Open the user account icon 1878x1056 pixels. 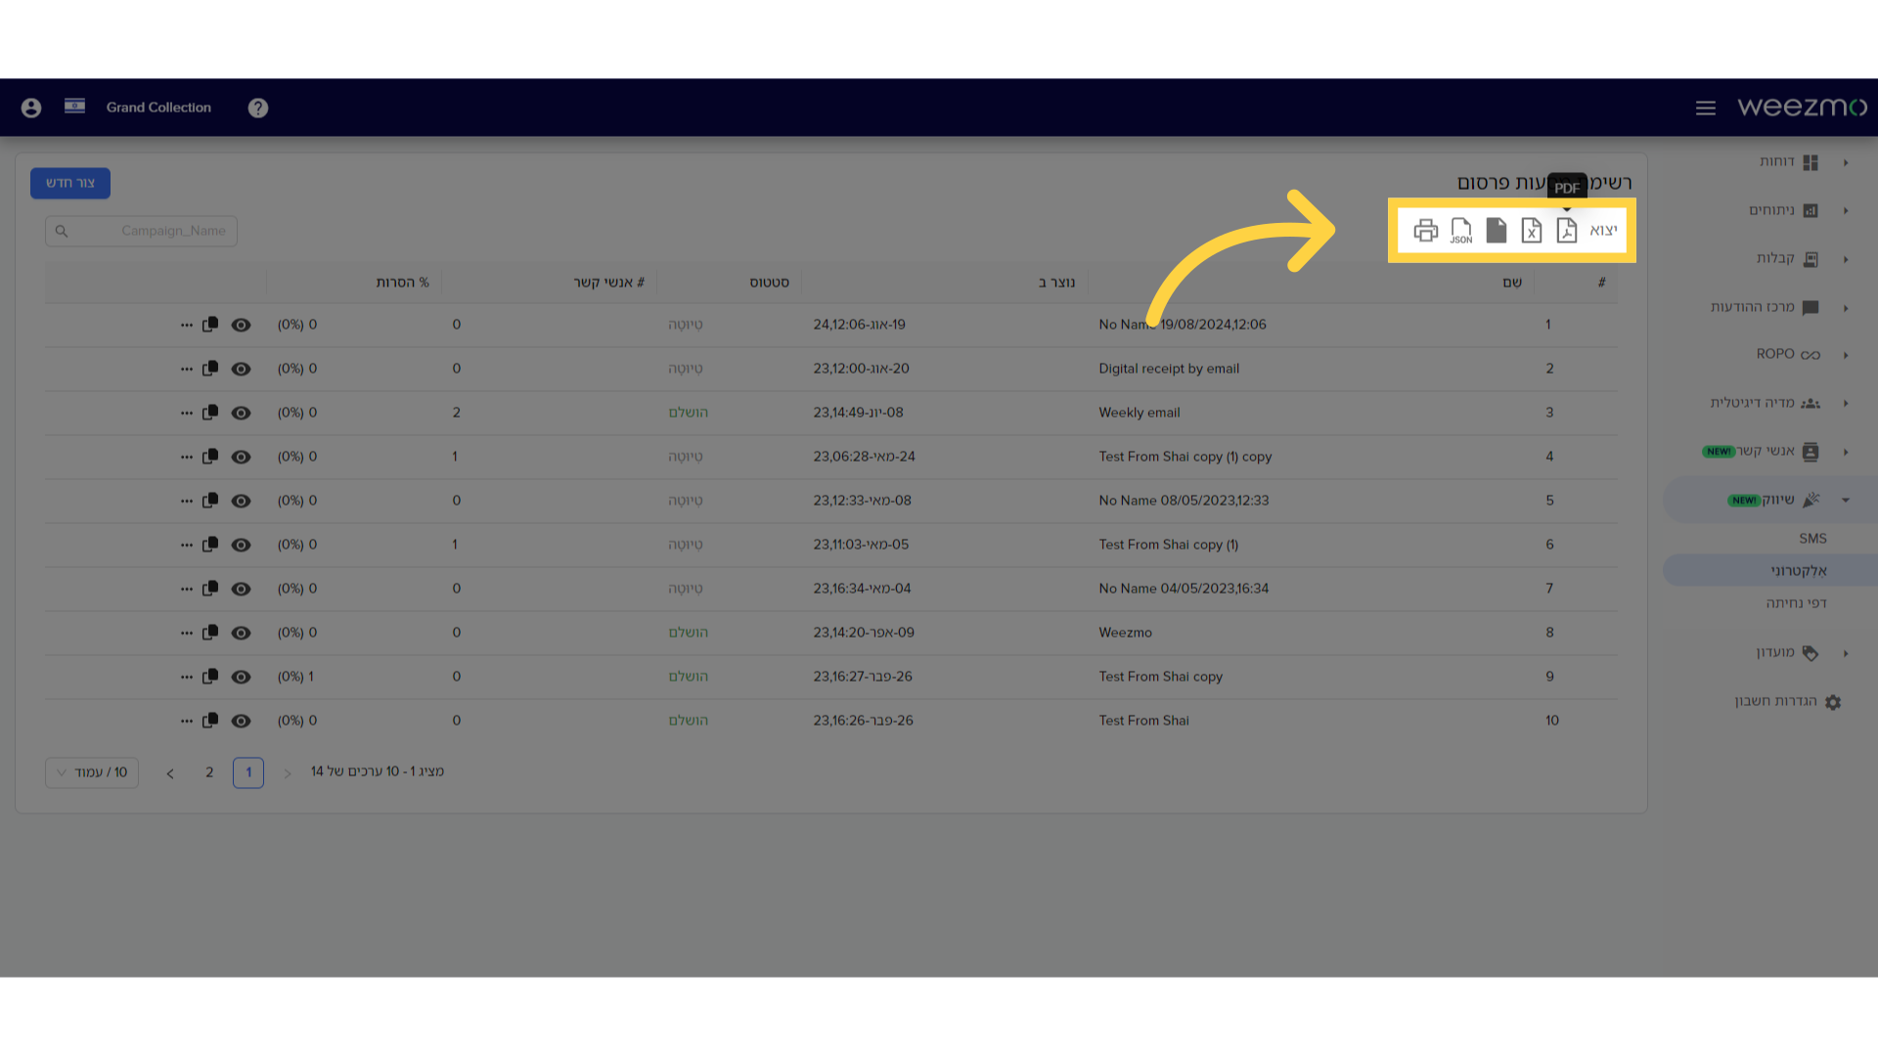coord(31,108)
